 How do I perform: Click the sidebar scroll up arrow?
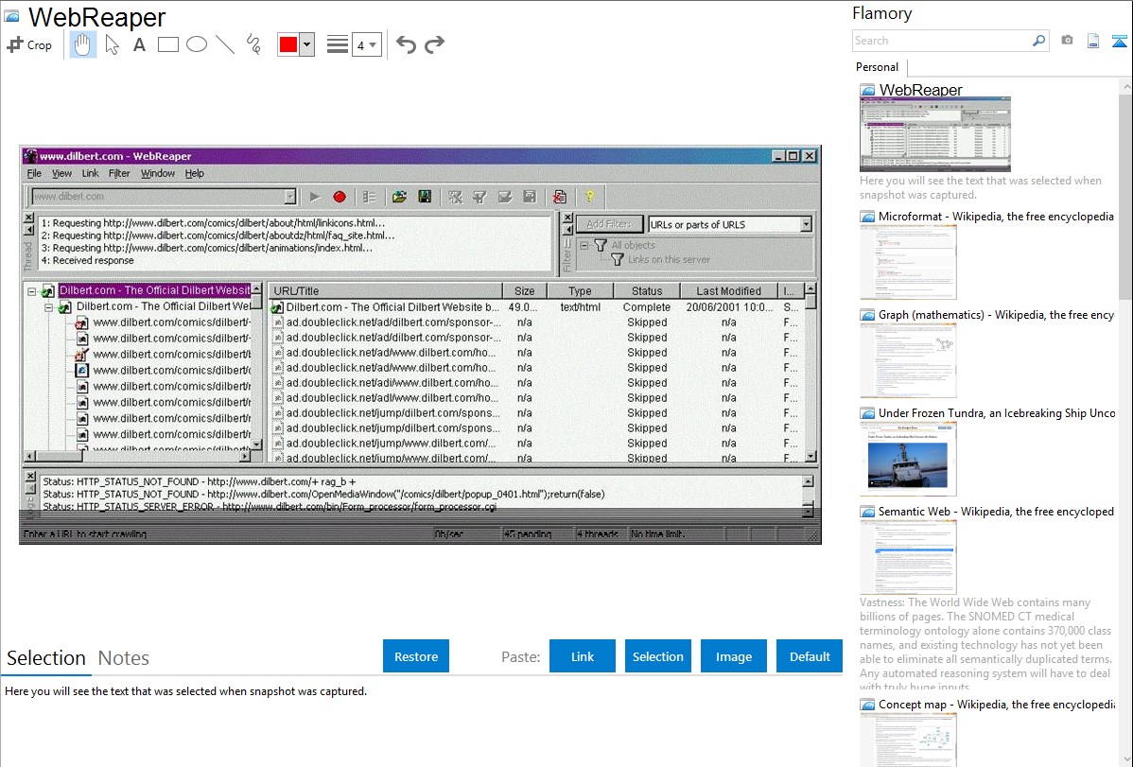point(1125,86)
